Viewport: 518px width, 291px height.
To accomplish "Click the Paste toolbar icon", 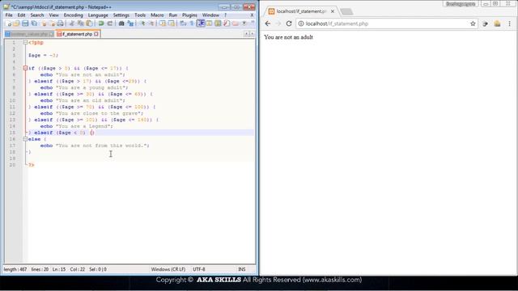I will pos(89,23).
